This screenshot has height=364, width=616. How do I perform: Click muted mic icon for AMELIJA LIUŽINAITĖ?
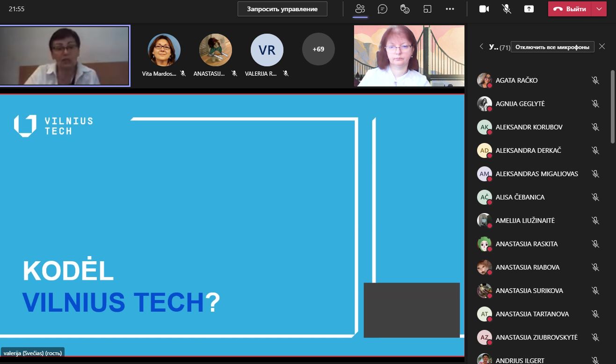coord(595,221)
